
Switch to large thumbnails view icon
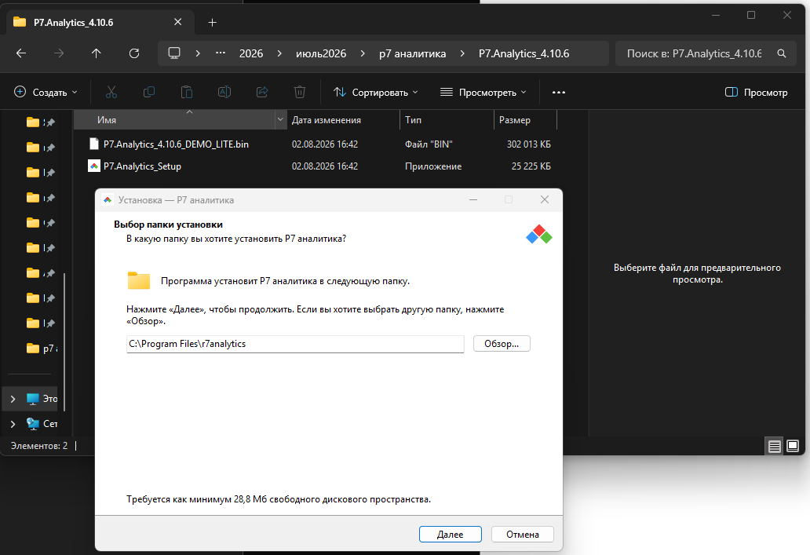[793, 446]
